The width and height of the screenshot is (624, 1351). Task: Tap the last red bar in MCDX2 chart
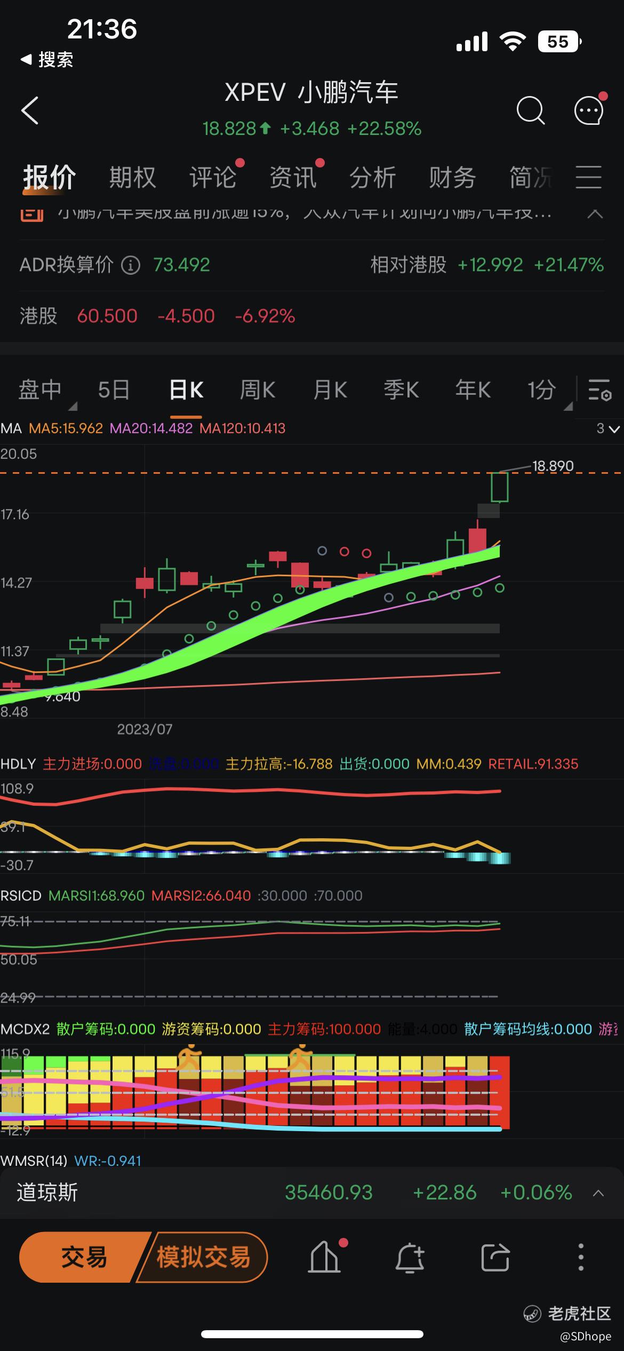point(500,1092)
